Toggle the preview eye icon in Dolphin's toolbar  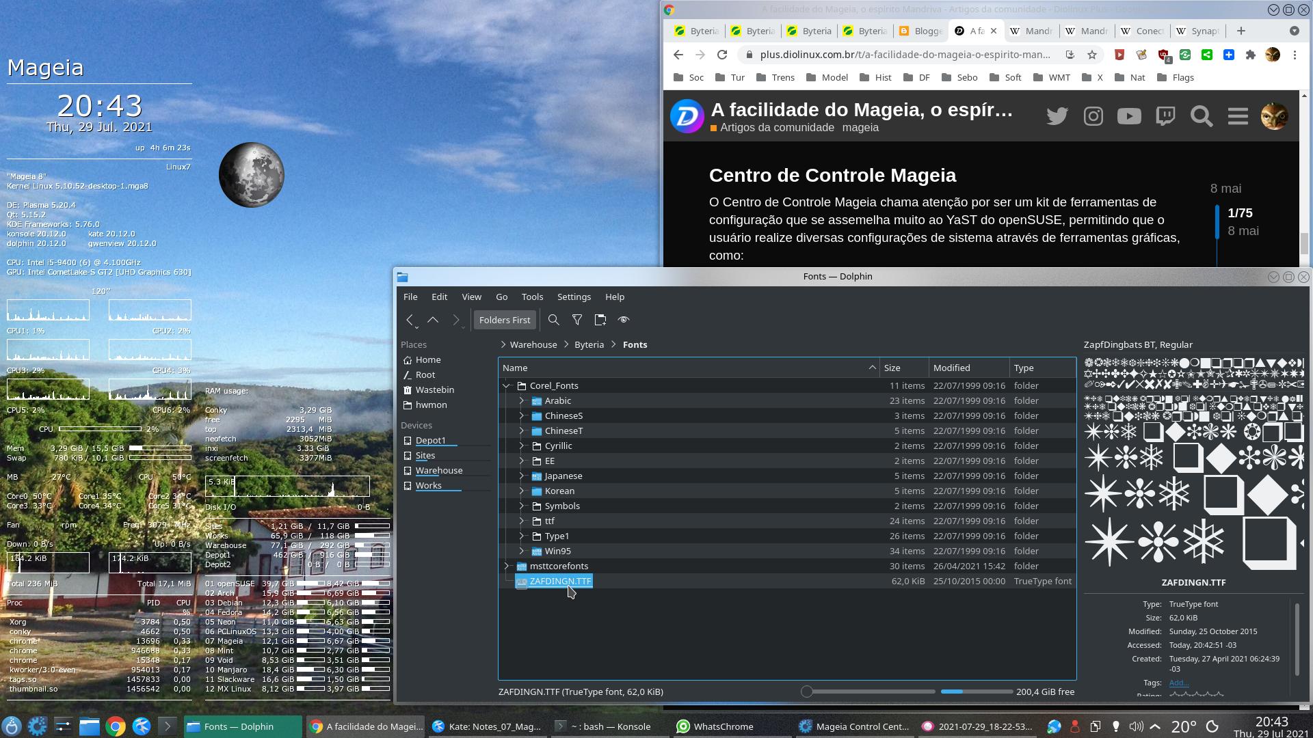coord(624,320)
